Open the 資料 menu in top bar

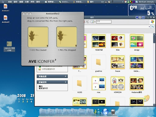[x=38, y=2]
